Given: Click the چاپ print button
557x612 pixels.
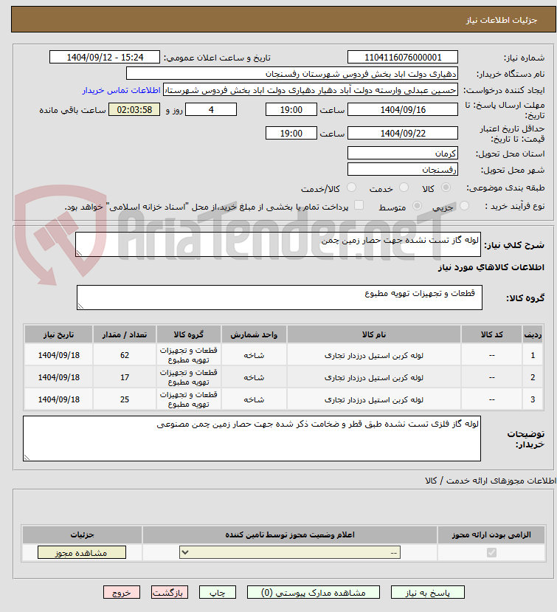Looking at the screenshot, I should pos(217,593).
